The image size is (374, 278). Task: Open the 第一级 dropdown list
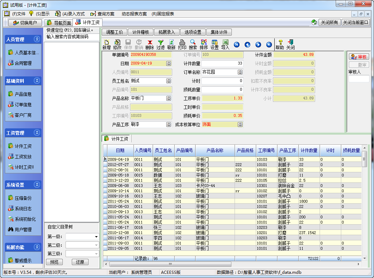click(x=96, y=237)
